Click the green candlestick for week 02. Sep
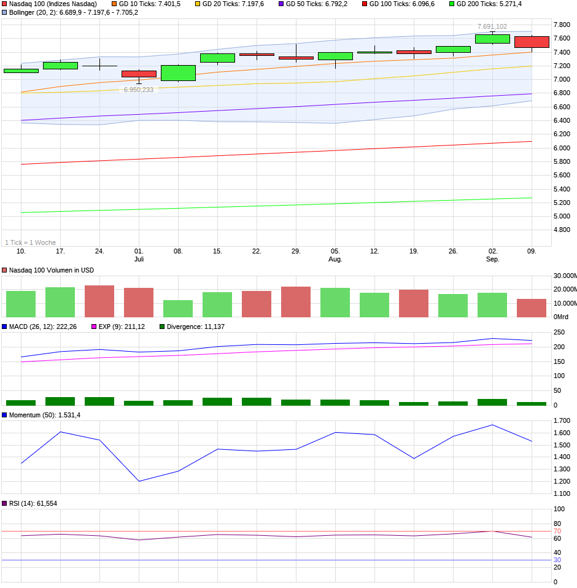 [492, 39]
